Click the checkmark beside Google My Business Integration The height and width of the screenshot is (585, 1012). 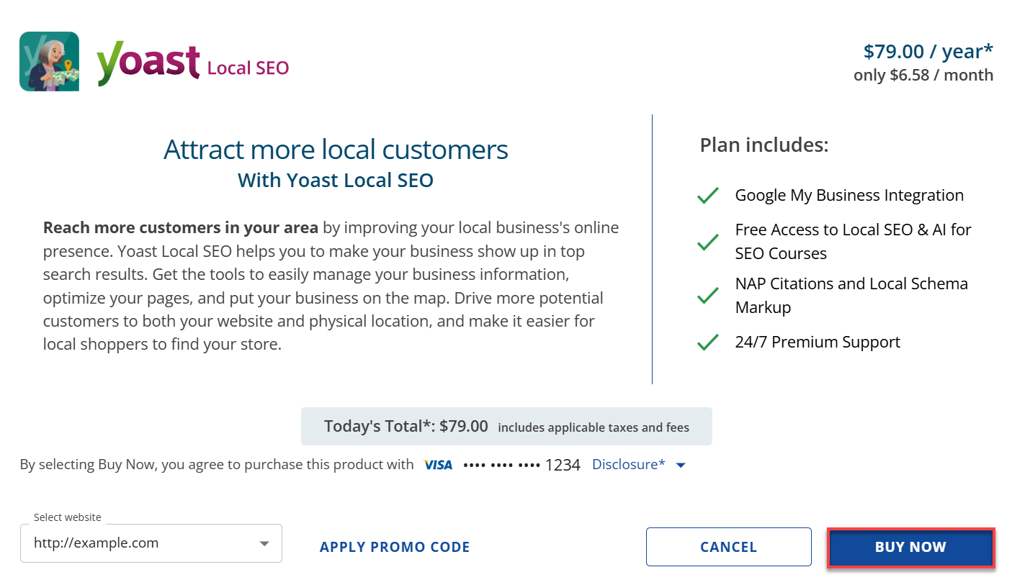pos(708,195)
